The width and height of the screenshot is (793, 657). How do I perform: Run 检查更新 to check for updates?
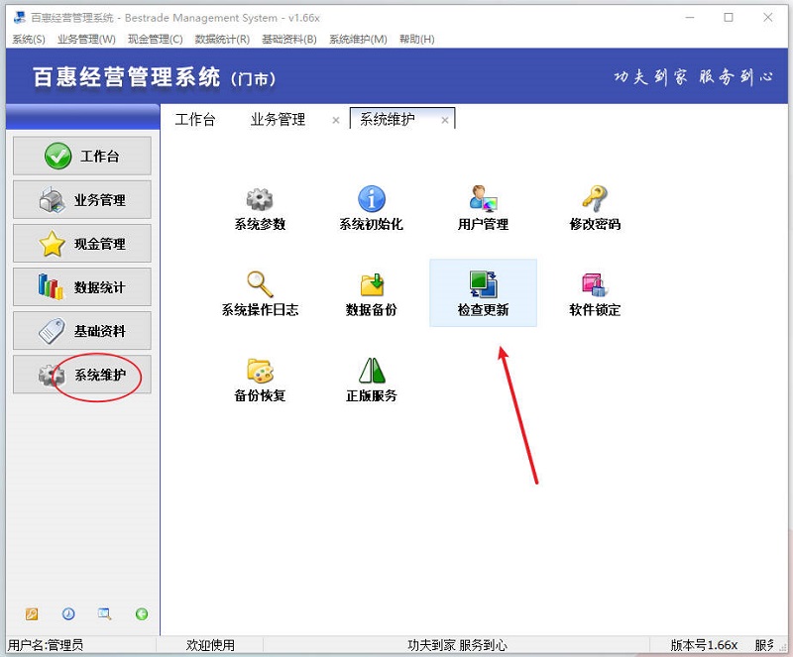click(483, 292)
